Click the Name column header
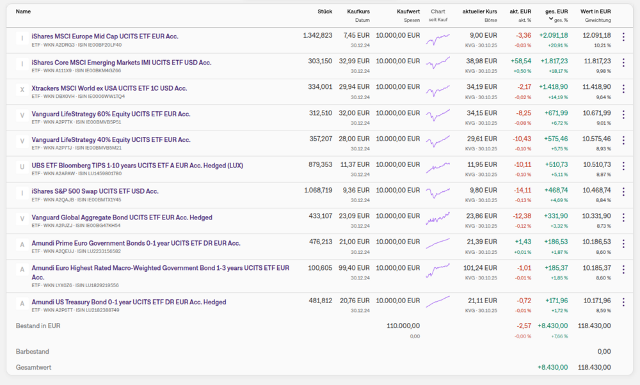640x385 pixels. (23, 12)
